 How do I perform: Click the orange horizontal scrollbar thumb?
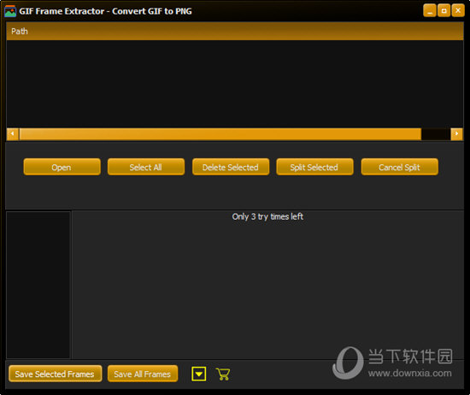(220, 134)
